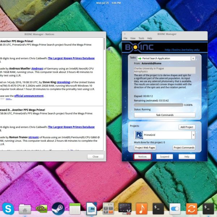Open the boinc.berkeley.edu link
The width and height of the screenshot is (217, 217).
click(182, 50)
